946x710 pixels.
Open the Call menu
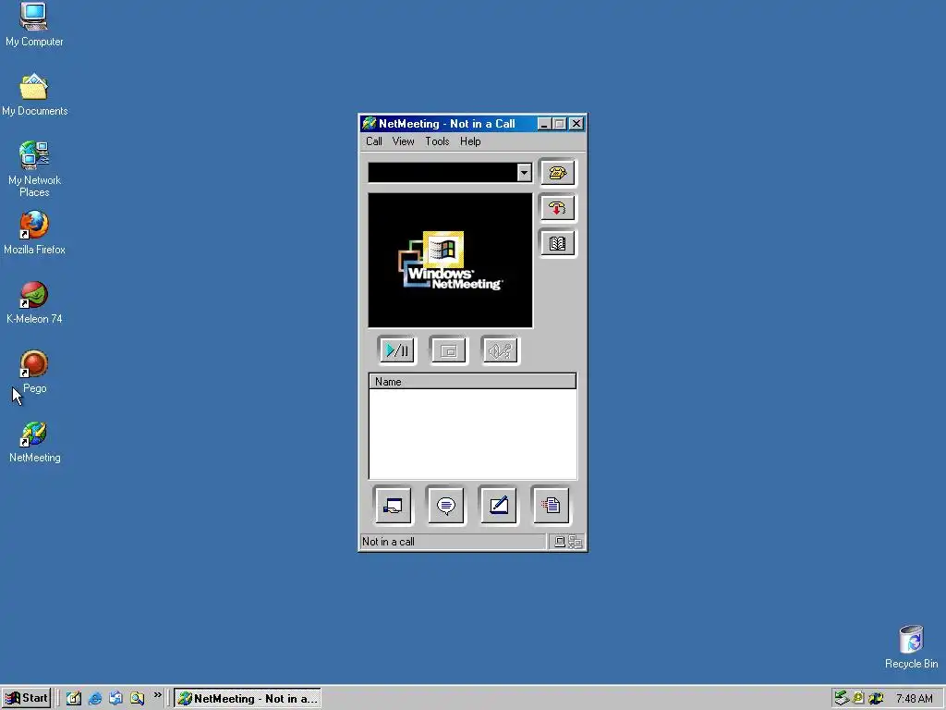point(373,141)
